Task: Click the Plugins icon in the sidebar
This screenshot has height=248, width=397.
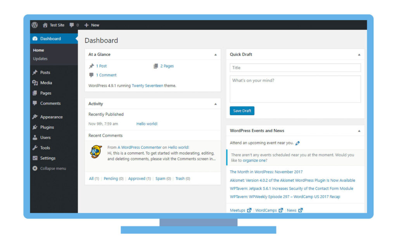Action: click(x=35, y=127)
